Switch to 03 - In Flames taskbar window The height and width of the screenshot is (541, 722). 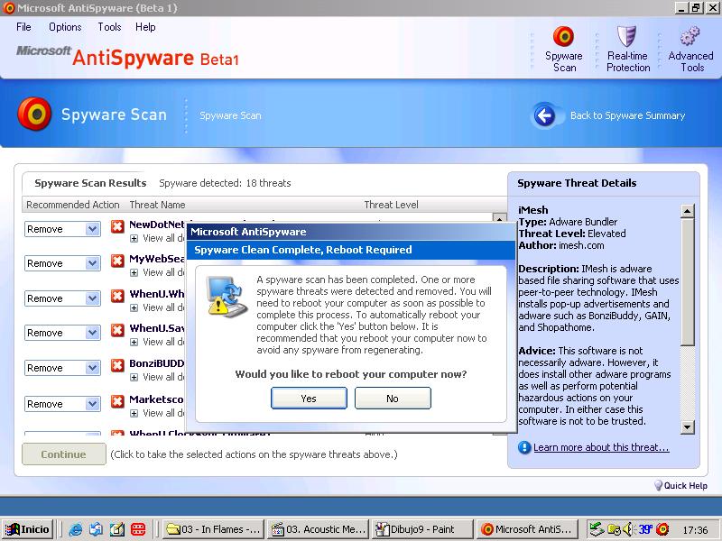pyautogui.click(x=214, y=529)
